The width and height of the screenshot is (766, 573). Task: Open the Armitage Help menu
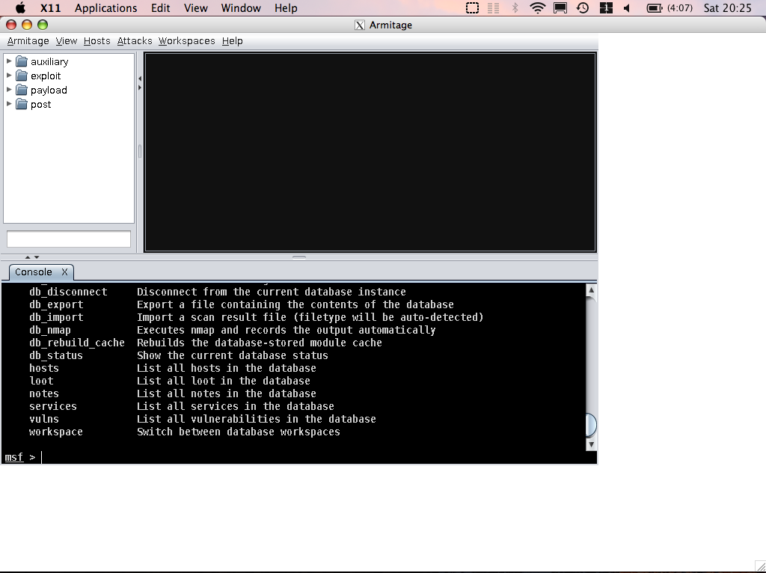(232, 41)
